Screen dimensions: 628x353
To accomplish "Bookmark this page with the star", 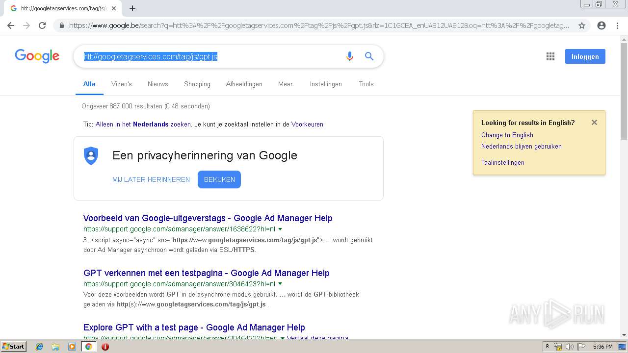I will (x=582, y=25).
